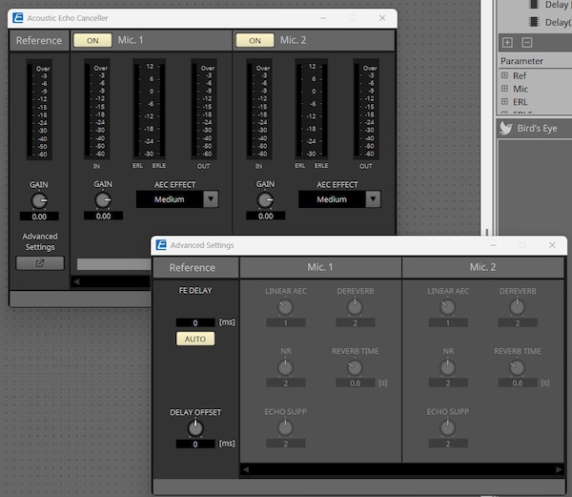Click the left scroll arrow in Advanced Settings
This screenshot has height=497, width=572.
(245, 468)
